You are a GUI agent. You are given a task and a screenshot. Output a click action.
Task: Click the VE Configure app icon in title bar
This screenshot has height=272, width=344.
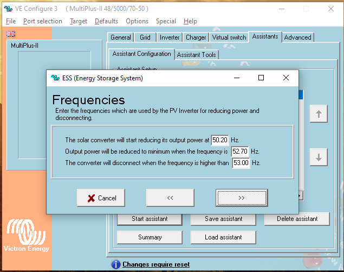(8, 9)
